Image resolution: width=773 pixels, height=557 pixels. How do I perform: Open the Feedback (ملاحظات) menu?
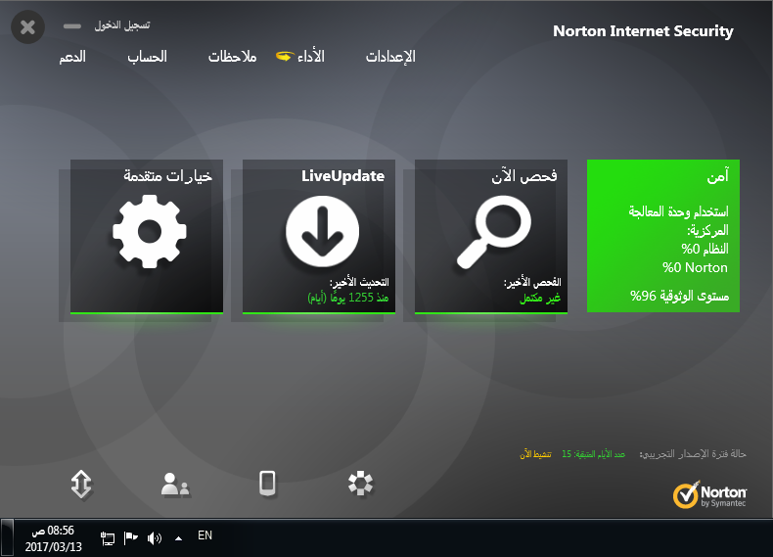point(232,57)
